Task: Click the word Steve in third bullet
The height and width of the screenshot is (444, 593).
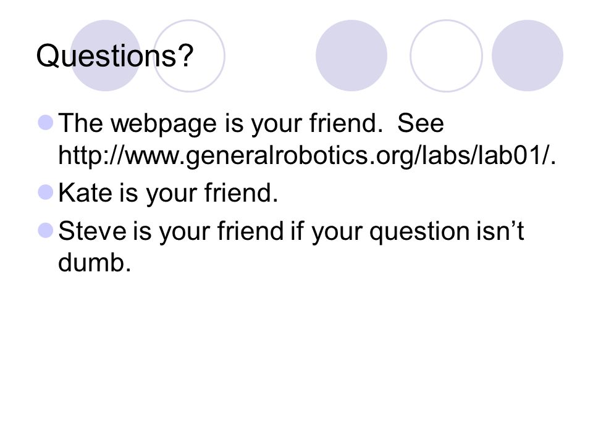Action: pyautogui.click(x=92, y=231)
